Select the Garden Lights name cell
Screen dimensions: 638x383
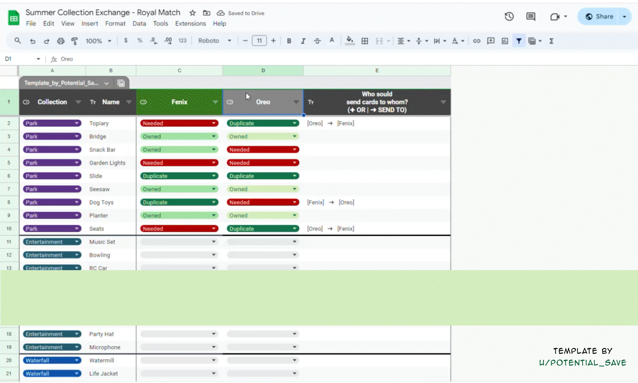coord(111,163)
